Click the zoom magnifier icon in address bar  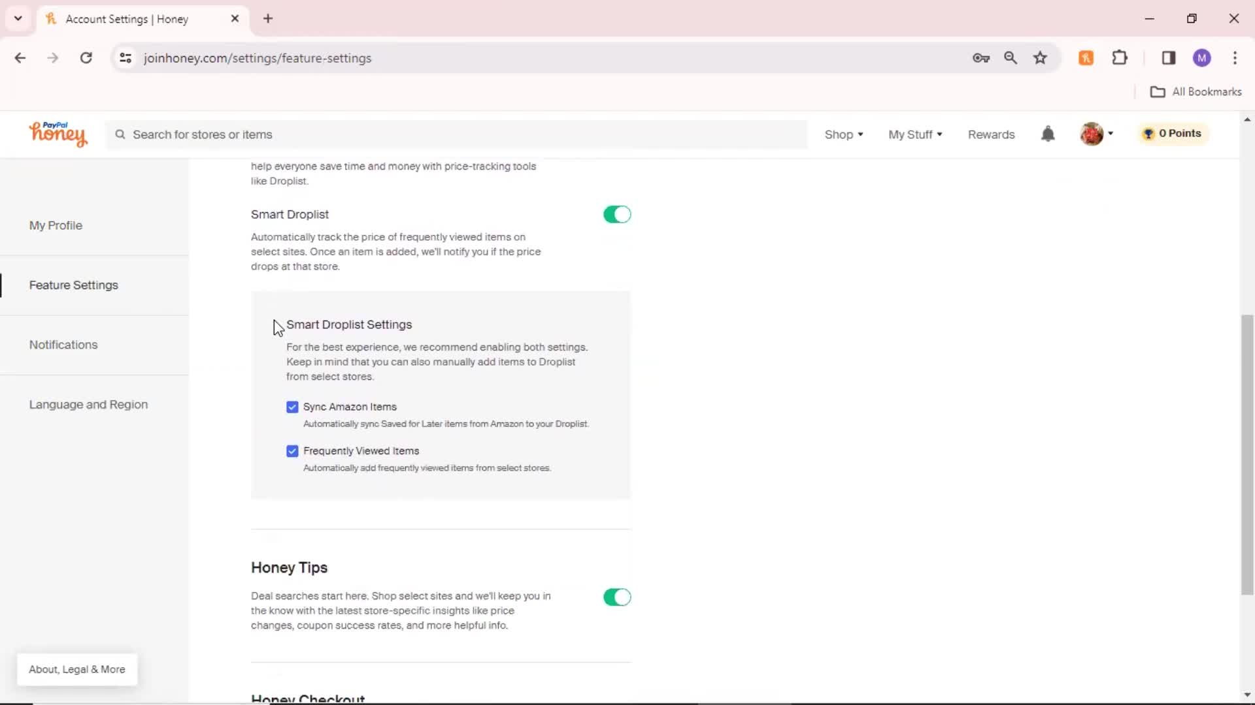pyautogui.click(x=1011, y=58)
